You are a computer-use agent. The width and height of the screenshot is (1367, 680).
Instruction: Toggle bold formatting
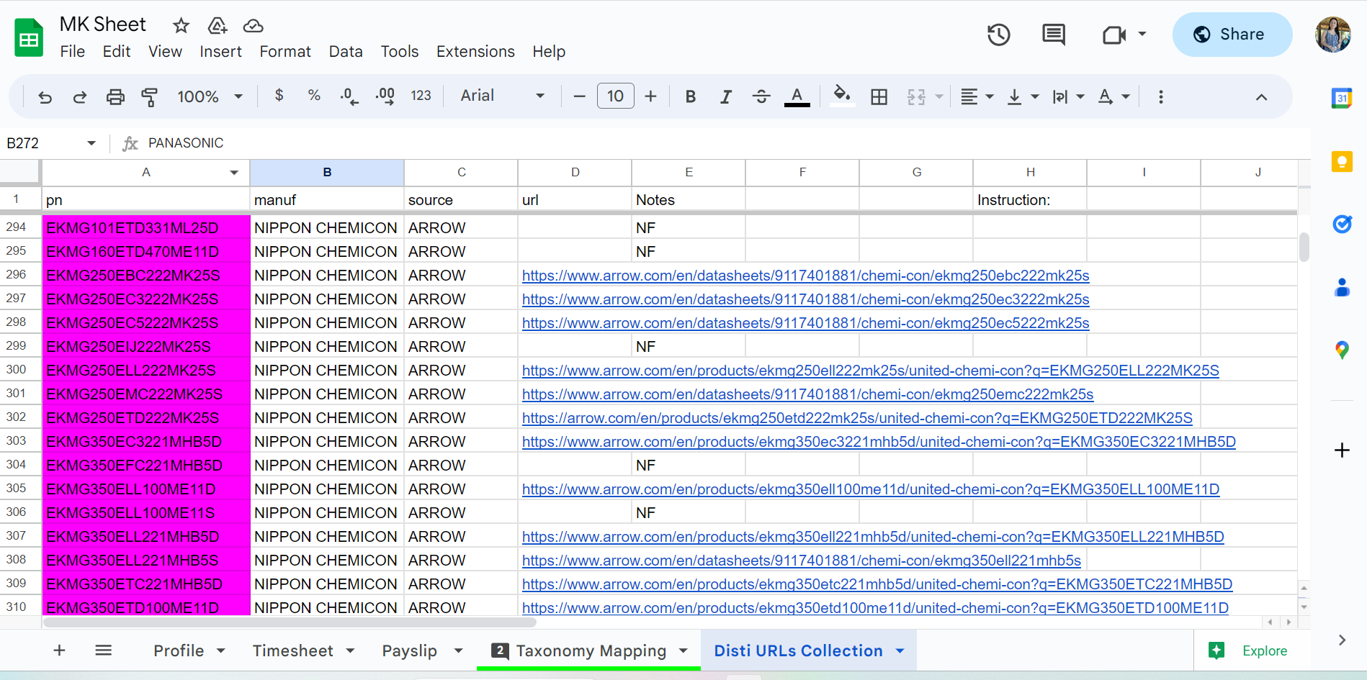(x=691, y=96)
